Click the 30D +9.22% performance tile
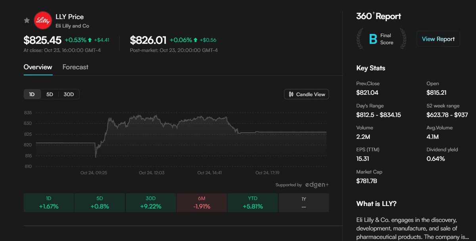The image size is (476, 241). 150,203
